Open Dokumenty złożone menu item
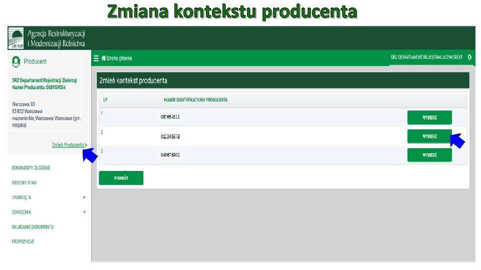This screenshot has height=270, width=481. pos(31,168)
